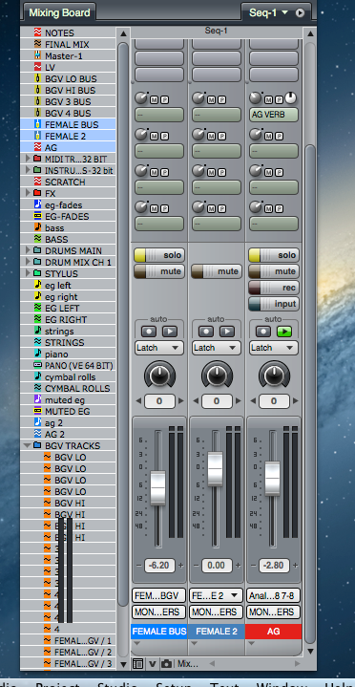This screenshot has height=687, width=355.
Task: Collapse the BGV TRACKS folder
Action: pos(28,445)
